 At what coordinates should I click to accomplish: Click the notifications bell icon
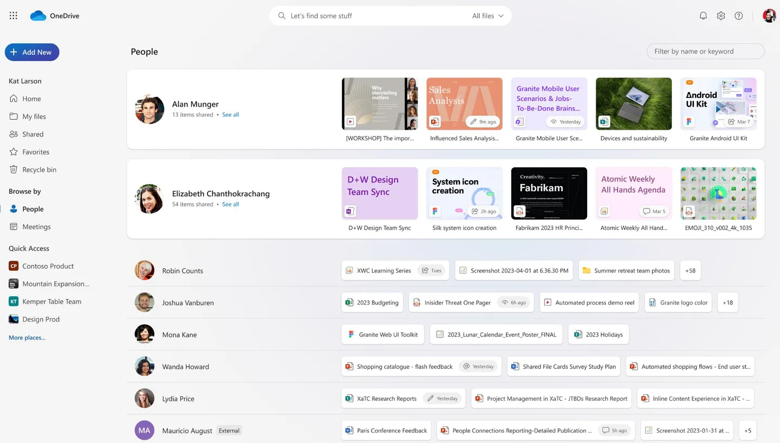[703, 16]
